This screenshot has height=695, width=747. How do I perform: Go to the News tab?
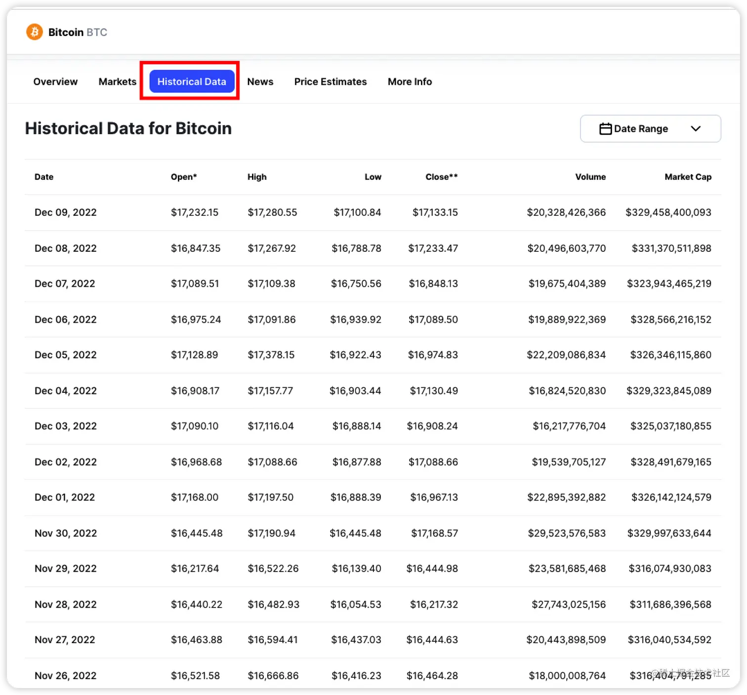tap(260, 81)
